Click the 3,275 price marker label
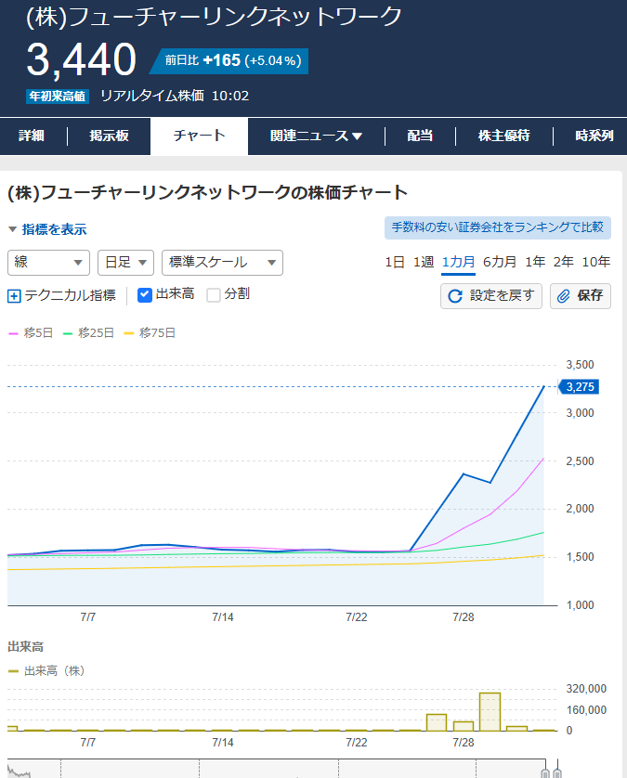627x778 pixels. tap(580, 387)
